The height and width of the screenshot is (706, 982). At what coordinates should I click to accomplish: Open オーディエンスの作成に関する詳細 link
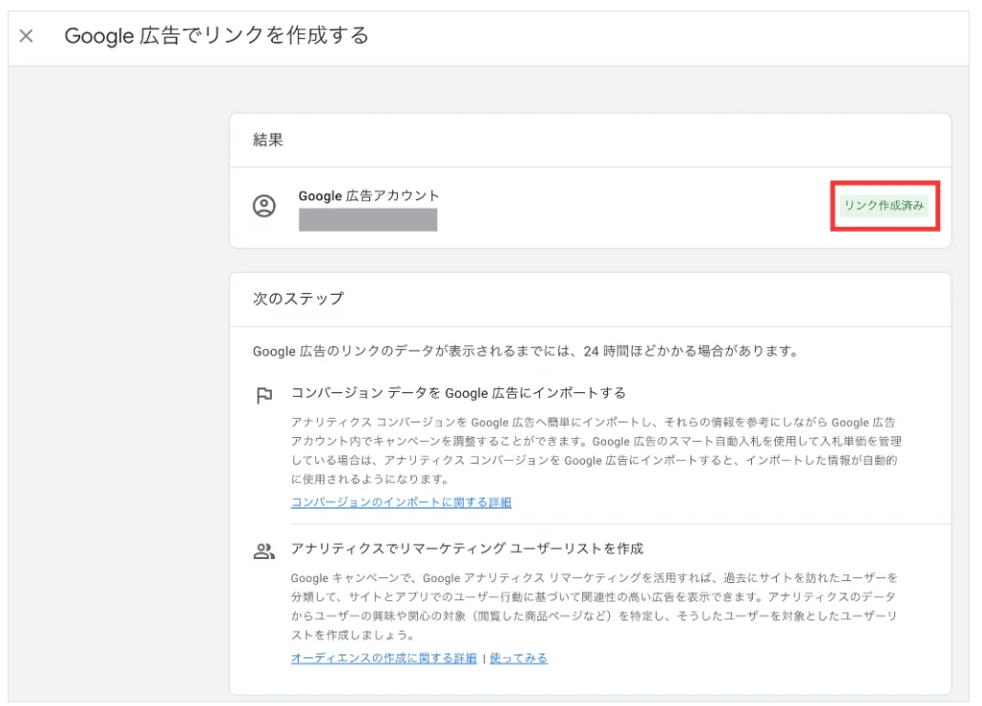coord(384,658)
